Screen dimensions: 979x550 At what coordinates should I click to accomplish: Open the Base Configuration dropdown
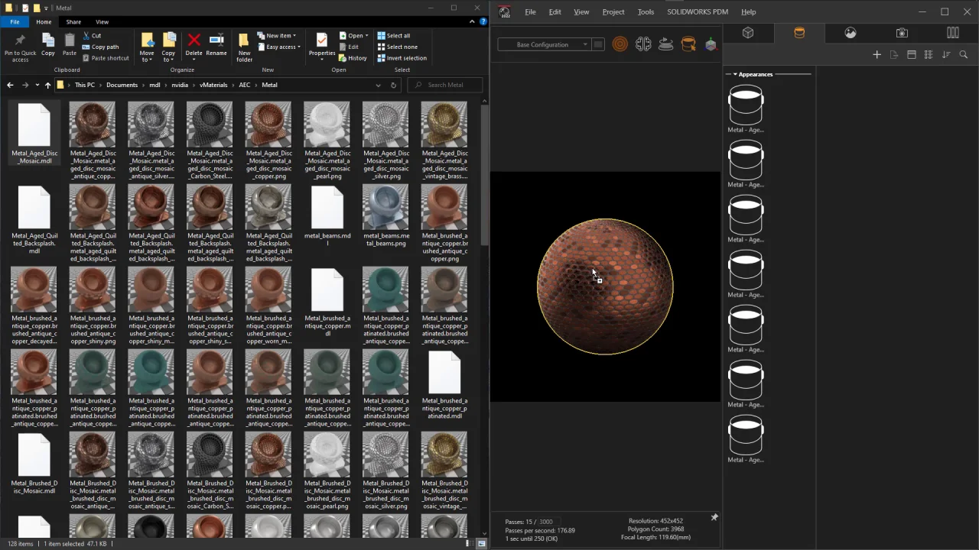(544, 44)
